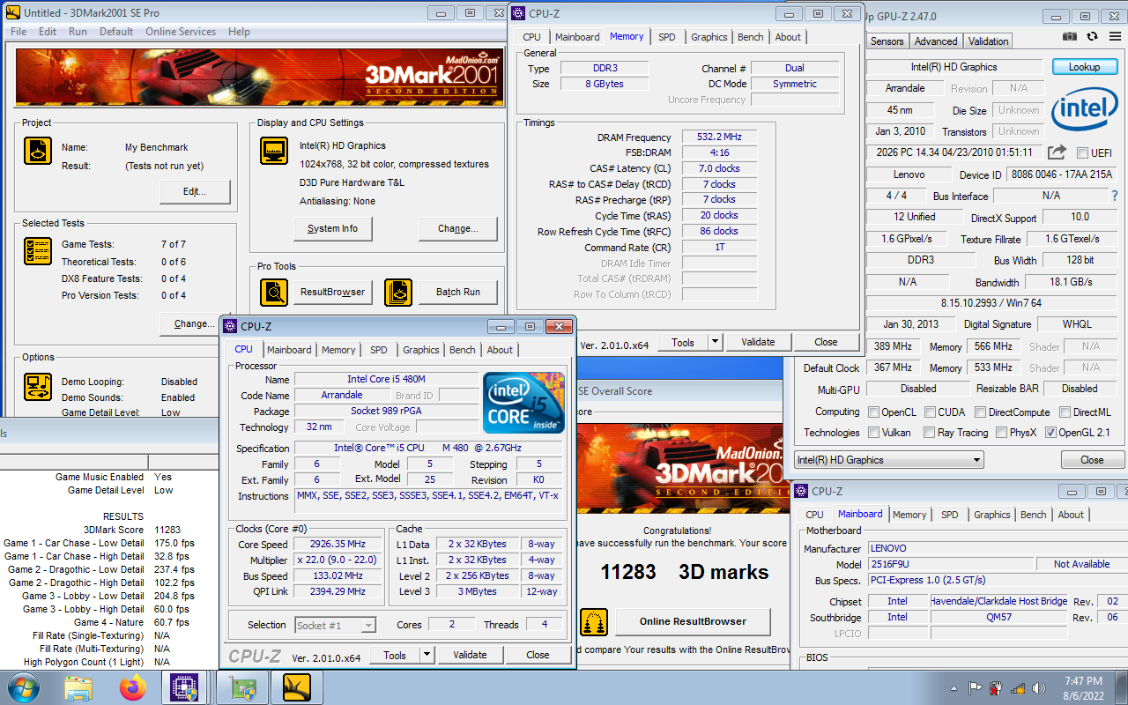The image size is (1128, 705).
Task: Click Validate in CPU-Z Memory window
Action: point(758,343)
